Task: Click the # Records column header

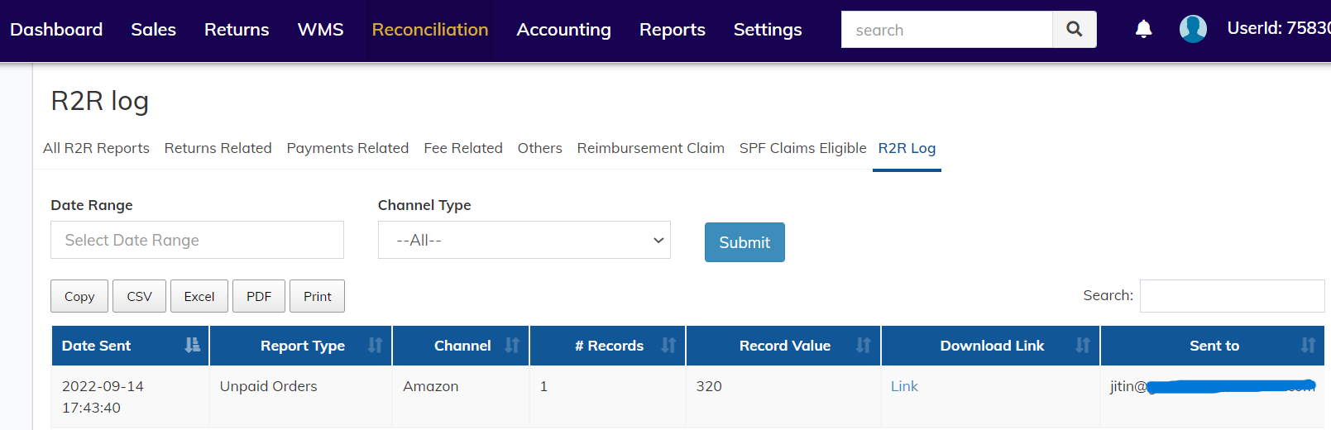Action: tap(608, 346)
